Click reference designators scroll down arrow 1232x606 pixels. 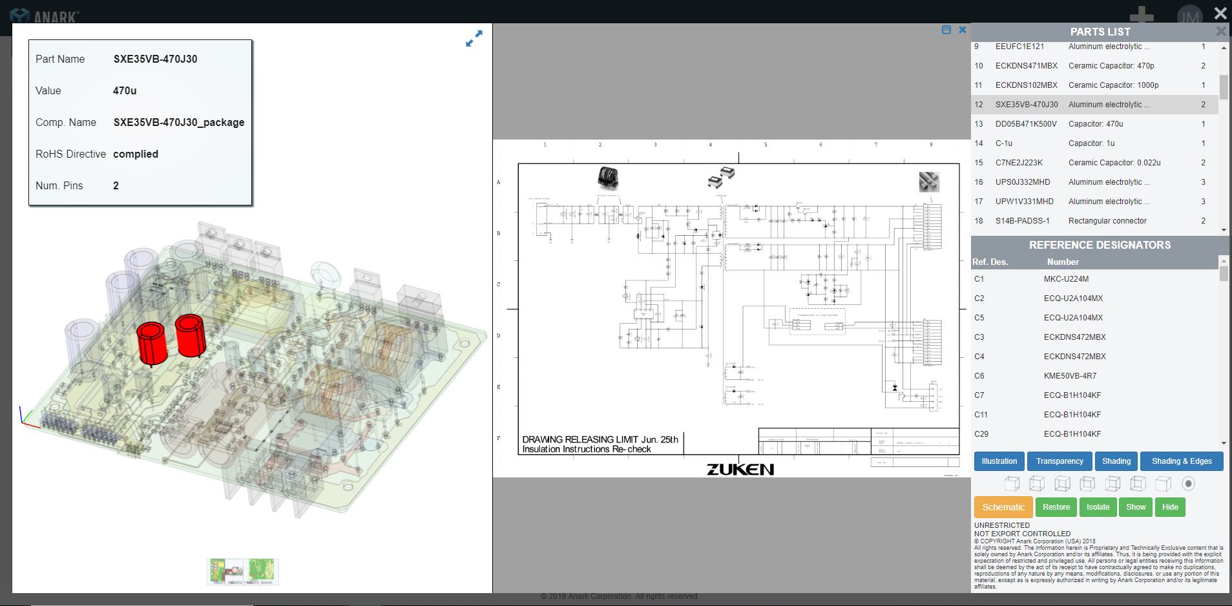(x=1224, y=443)
